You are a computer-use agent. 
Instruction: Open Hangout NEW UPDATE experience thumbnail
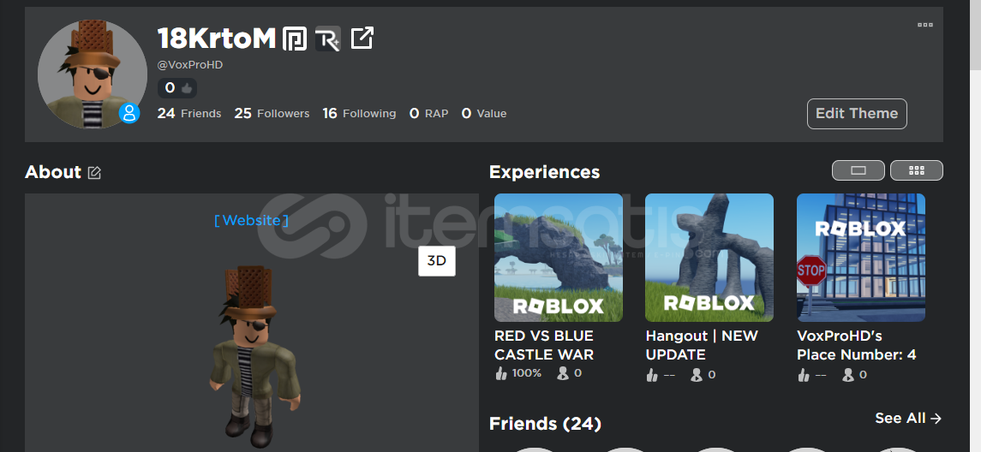click(709, 258)
